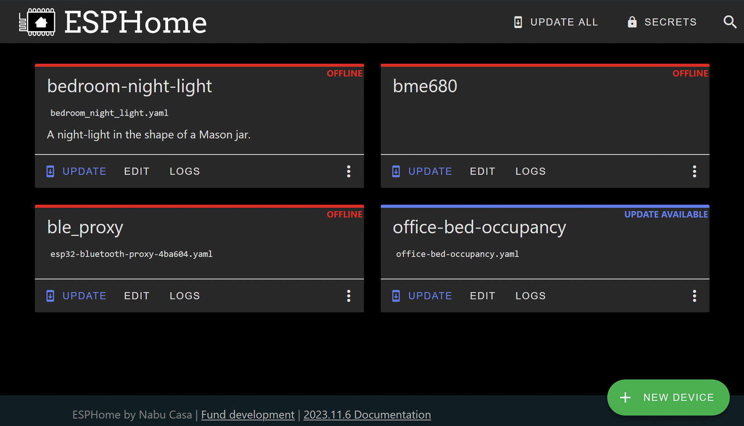This screenshot has height=426, width=744.
Task: Click the UPDATE ALL button
Action: [556, 22]
